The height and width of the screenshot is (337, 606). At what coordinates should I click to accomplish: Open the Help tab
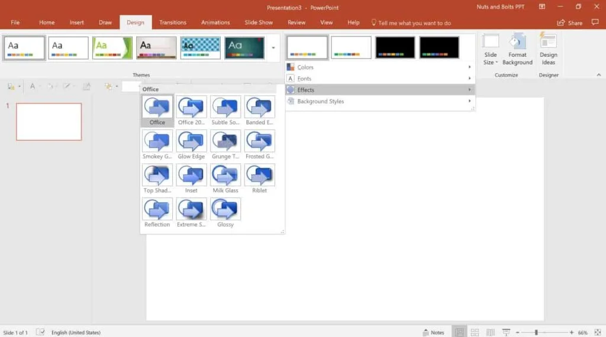tap(353, 22)
